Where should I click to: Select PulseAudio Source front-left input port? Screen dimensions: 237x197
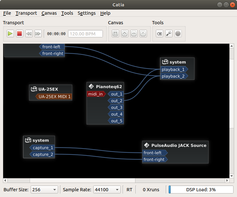(155, 153)
